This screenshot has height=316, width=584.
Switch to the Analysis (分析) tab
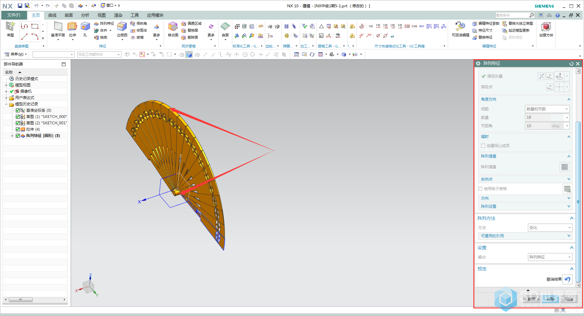coord(85,15)
